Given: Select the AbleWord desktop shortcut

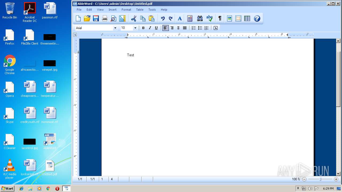Looking at the screenshot, I should click(50, 141).
